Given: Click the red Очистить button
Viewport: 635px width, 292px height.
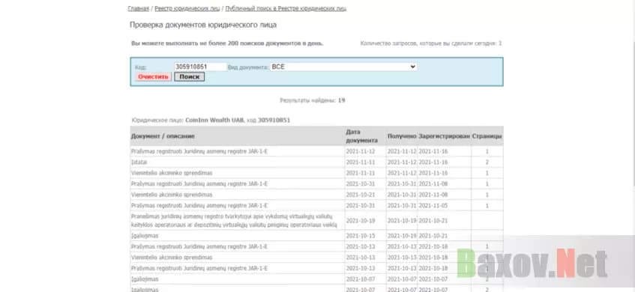Looking at the screenshot, I should [x=153, y=77].
